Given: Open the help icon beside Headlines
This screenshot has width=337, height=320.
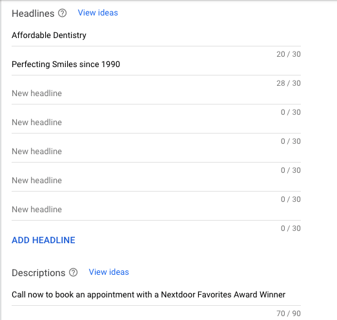Looking at the screenshot, I should (x=62, y=13).
